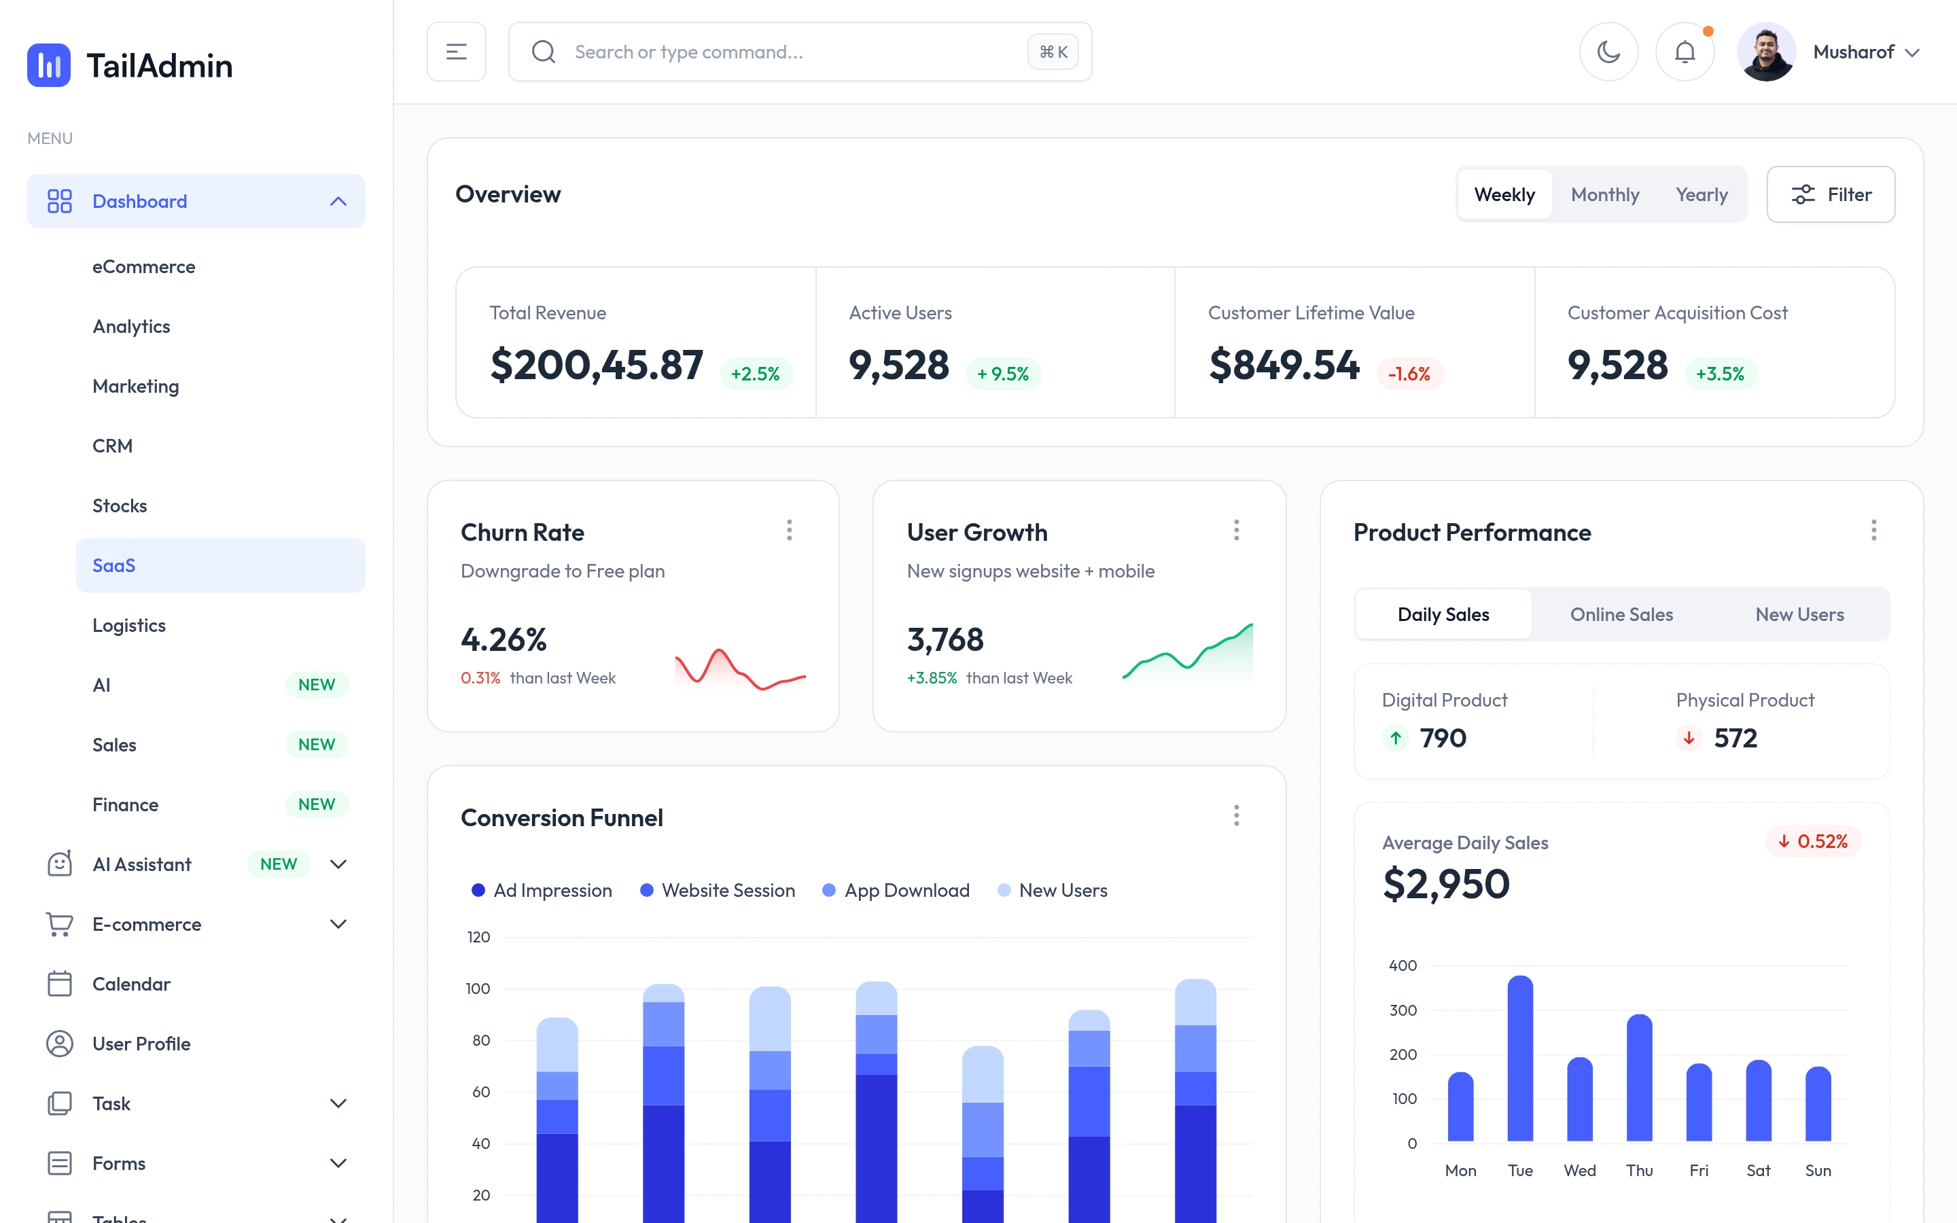The height and width of the screenshot is (1223, 1957).
Task: Open the Calendar page
Action: (x=131, y=984)
